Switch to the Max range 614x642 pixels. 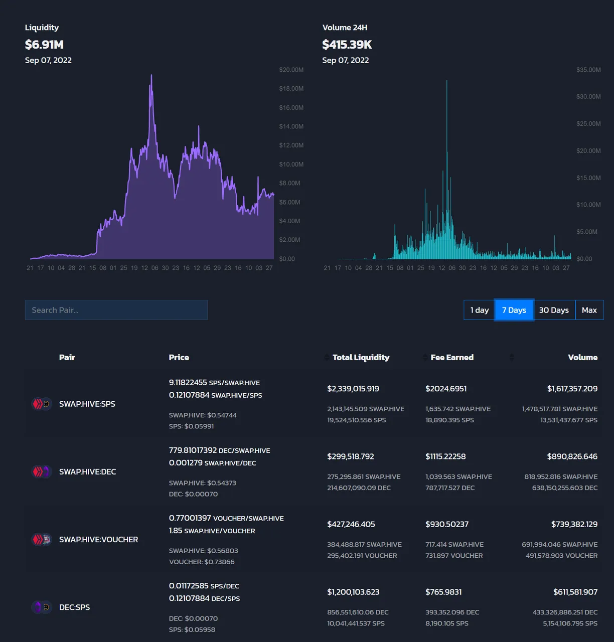click(589, 310)
